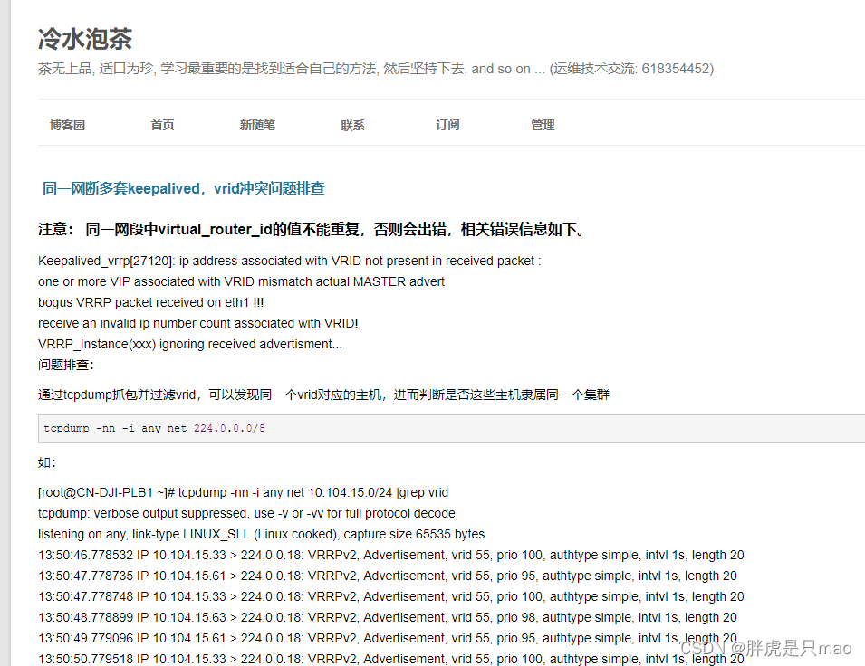Screen dimensions: 865x666
Task: Select the 'one or more VIP associated' line
Action: pos(241,281)
